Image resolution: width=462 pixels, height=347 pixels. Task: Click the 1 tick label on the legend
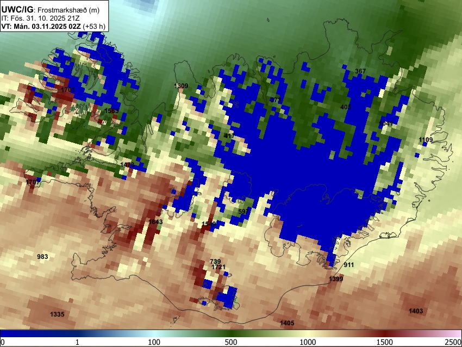[77, 342]
